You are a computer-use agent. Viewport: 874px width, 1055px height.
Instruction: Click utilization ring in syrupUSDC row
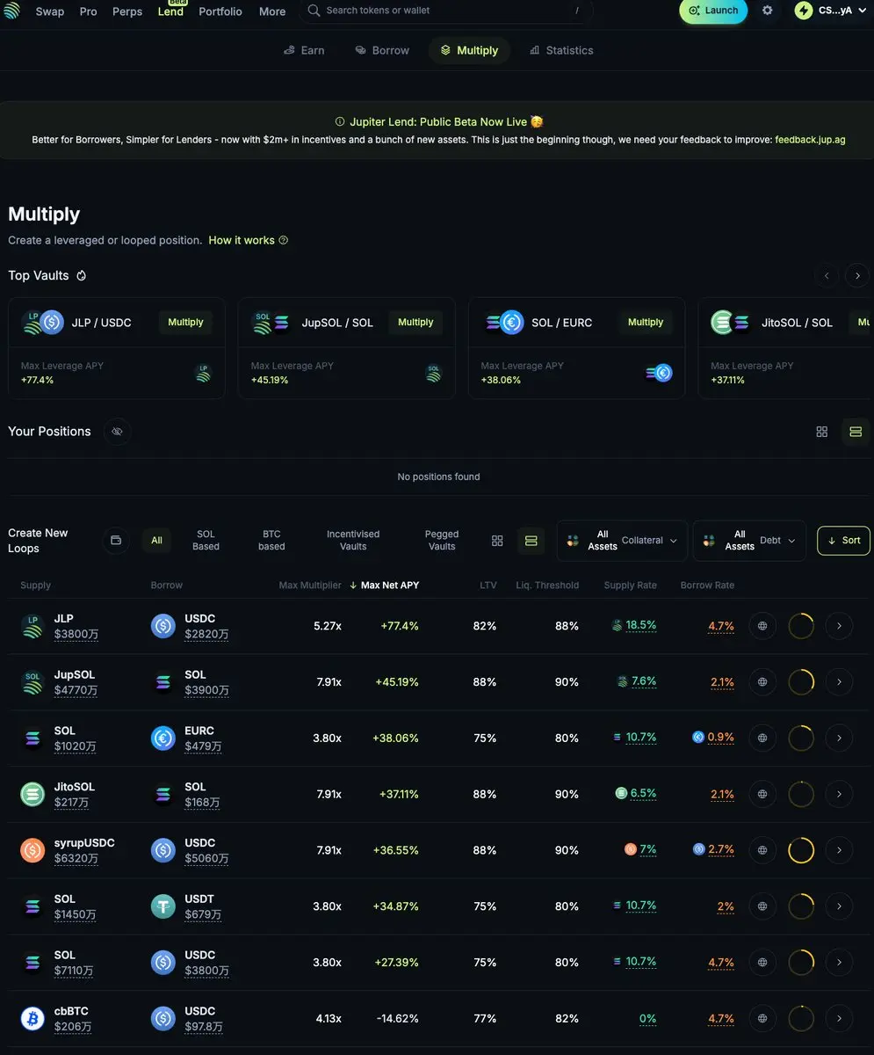[801, 850]
